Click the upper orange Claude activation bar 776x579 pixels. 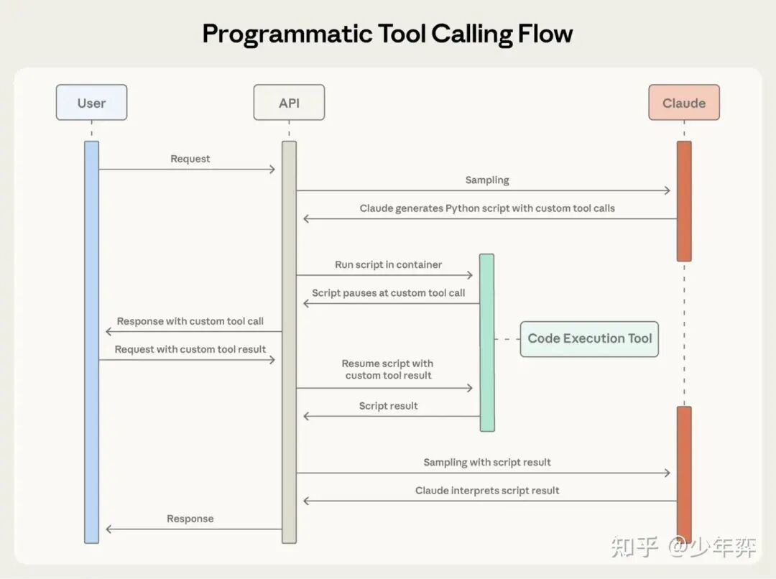(684, 200)
